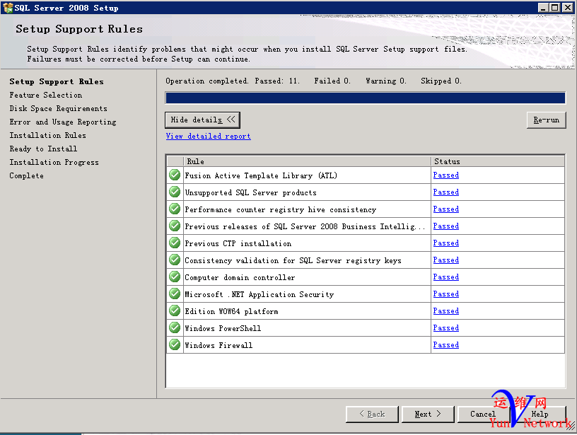This screenshot has height=435, width=577.
Task: Click green check icon for Computer domain controller
Action: [175, 277]
